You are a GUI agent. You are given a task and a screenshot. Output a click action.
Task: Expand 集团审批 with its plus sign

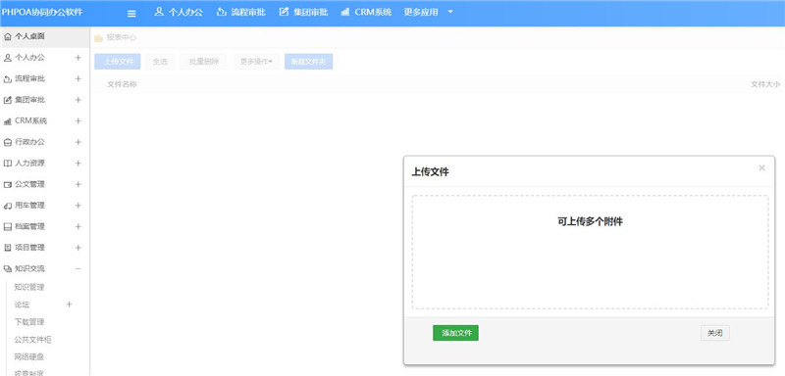[78, 100]
